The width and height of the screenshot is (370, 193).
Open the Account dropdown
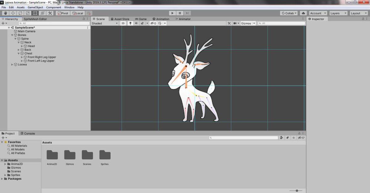click(x=318, y=13)
